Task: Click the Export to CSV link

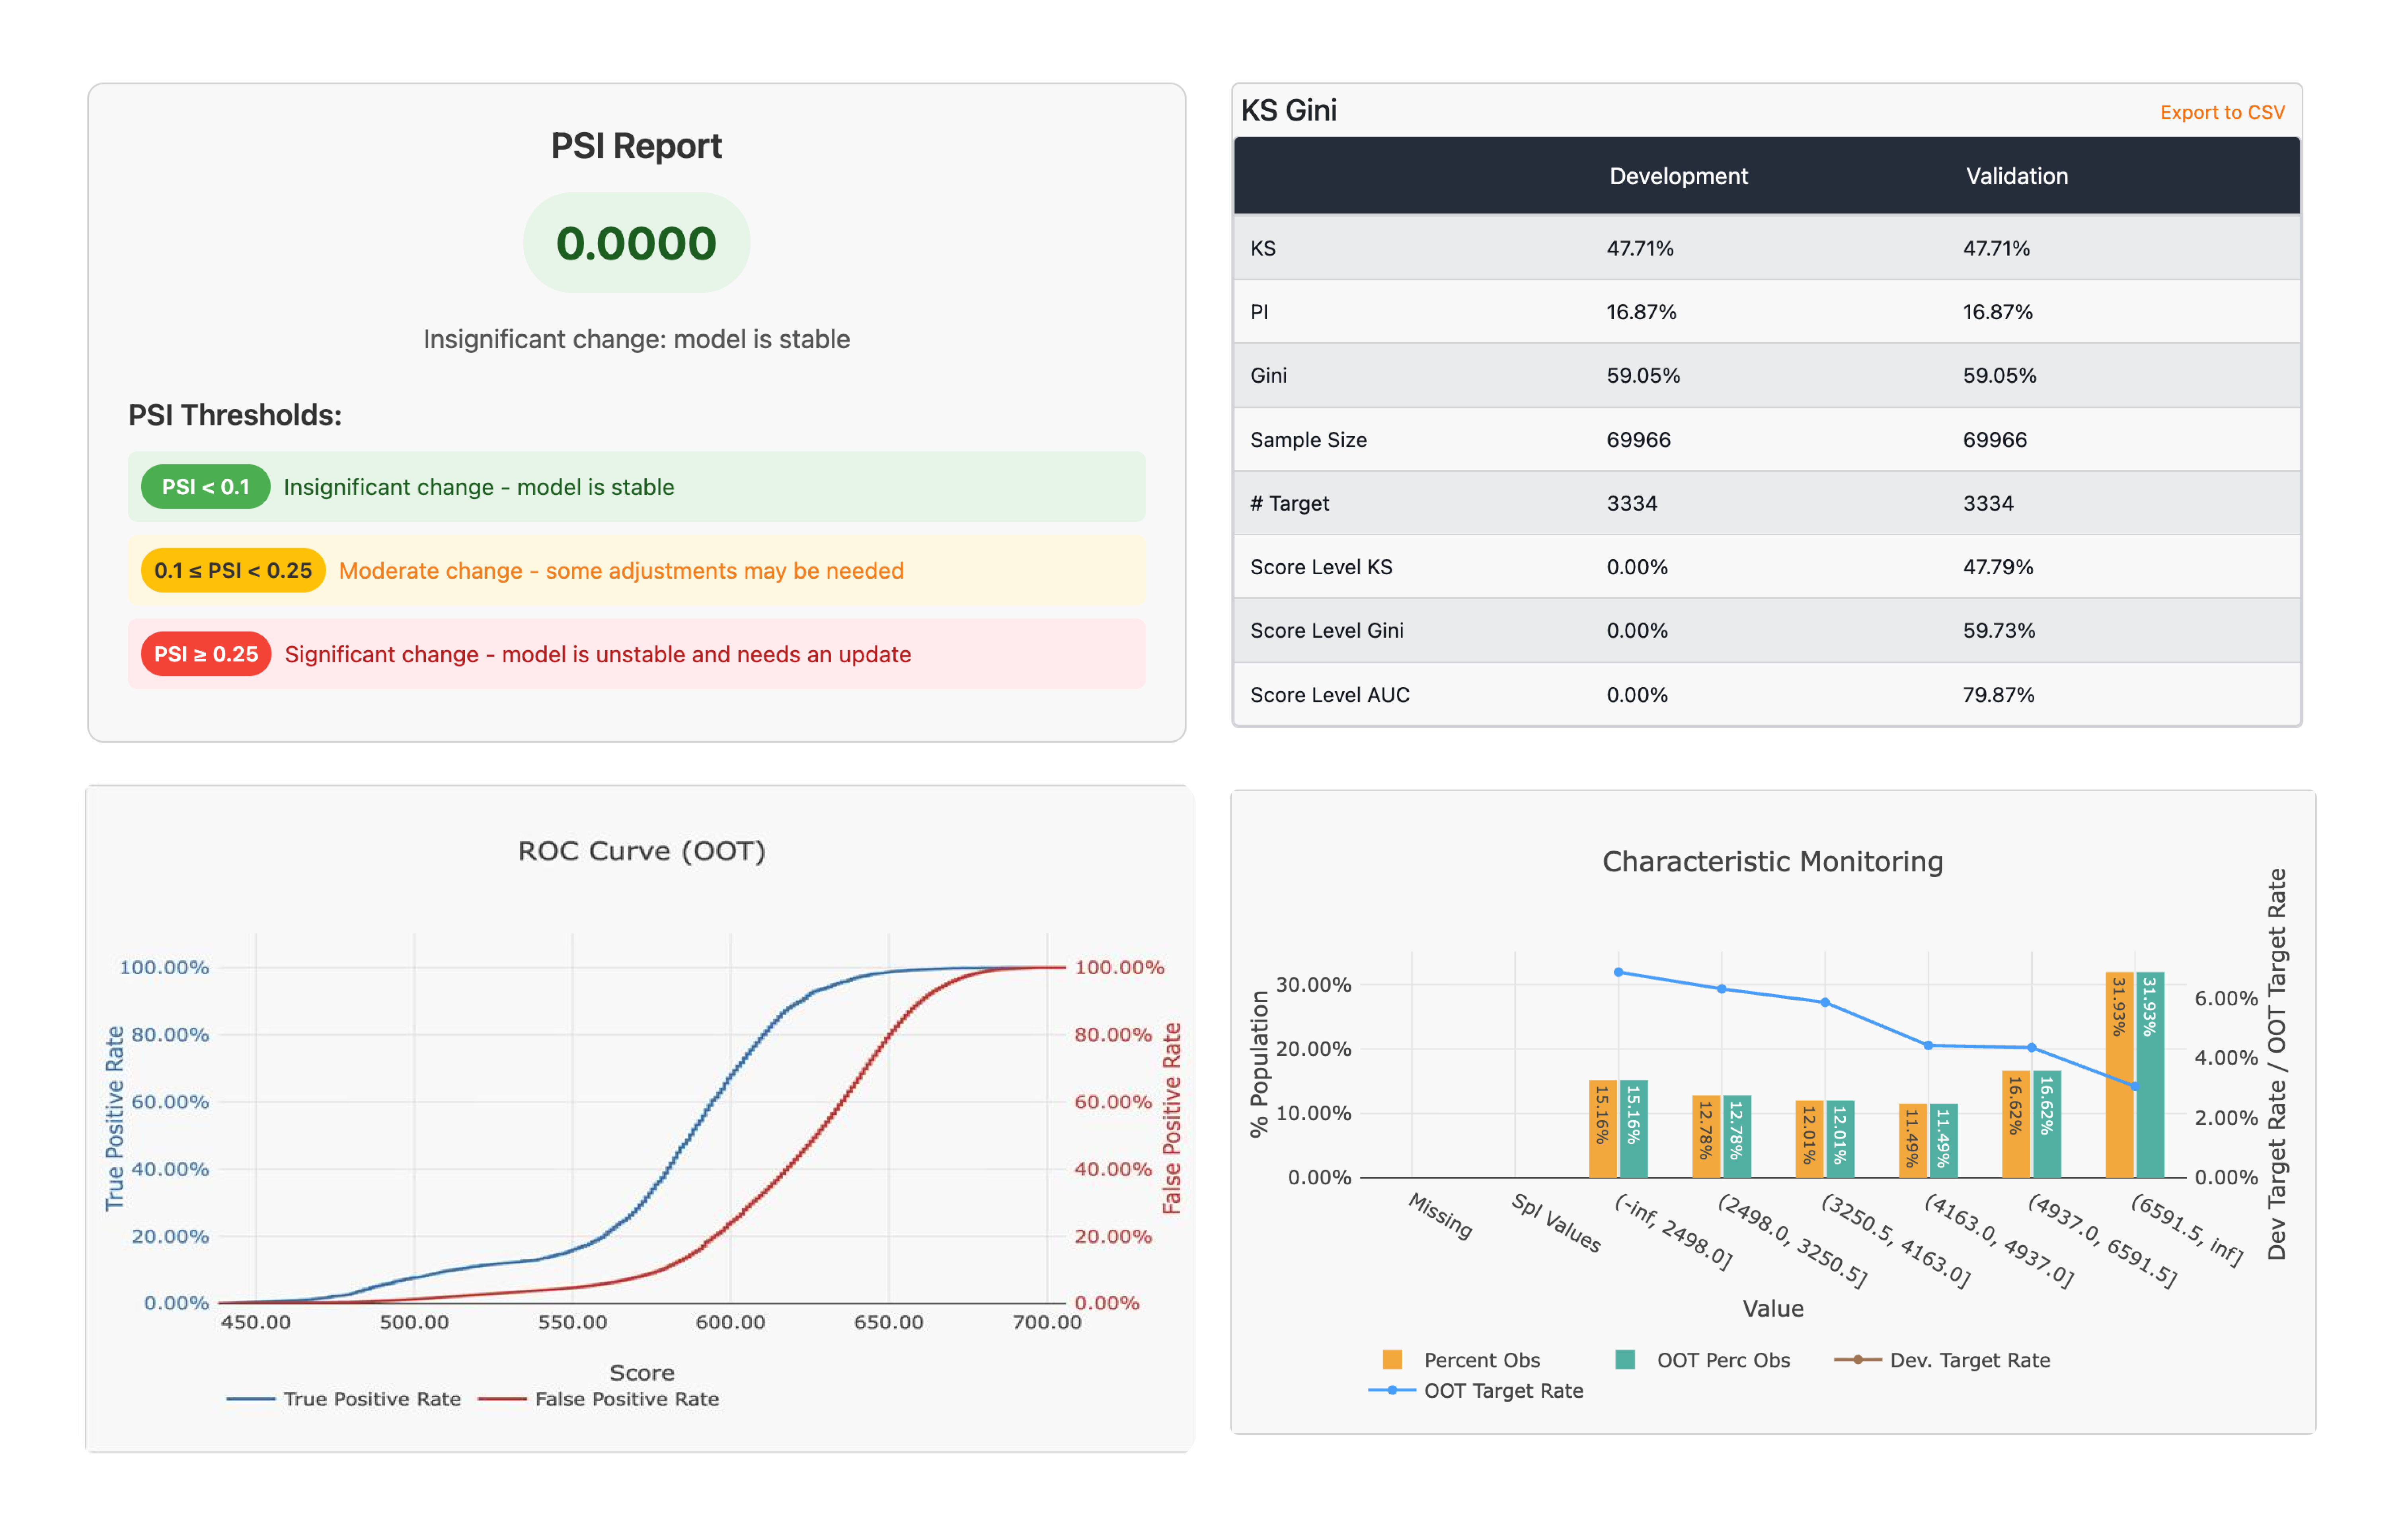Action: click(2223, 111)
